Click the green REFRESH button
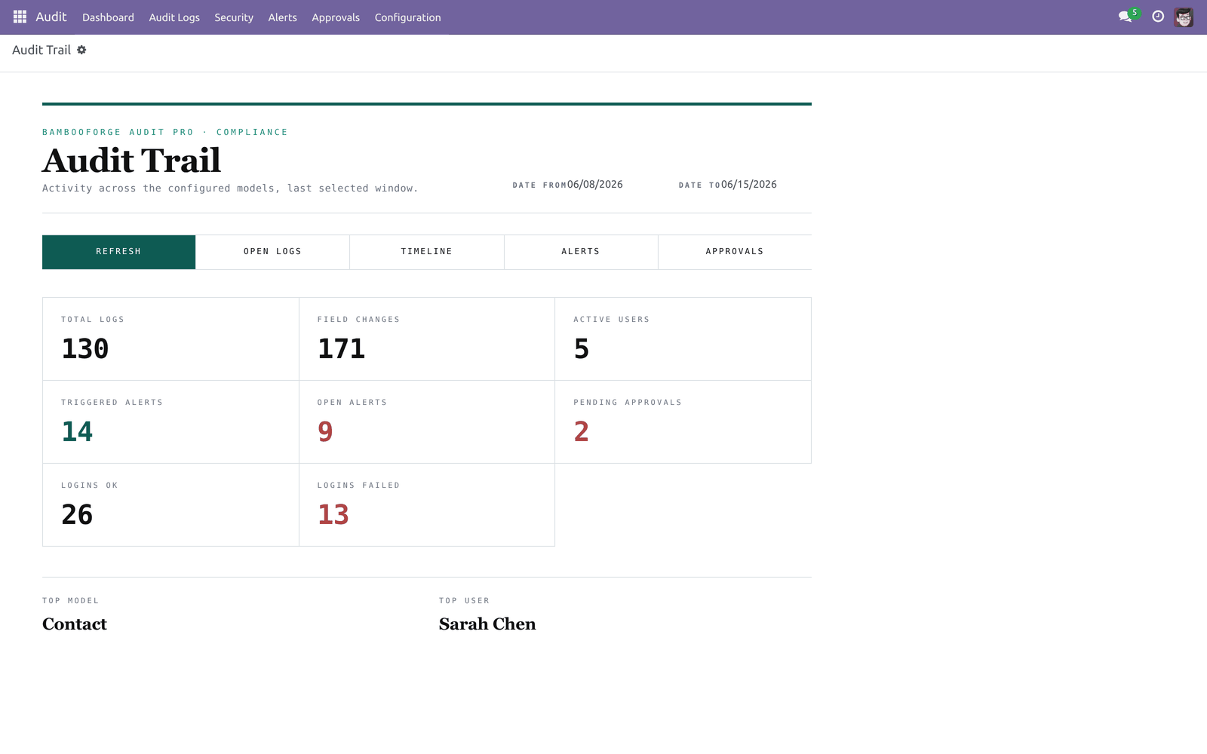Image resolution: width=1207 pixels, height=754 pixels. 119,252
